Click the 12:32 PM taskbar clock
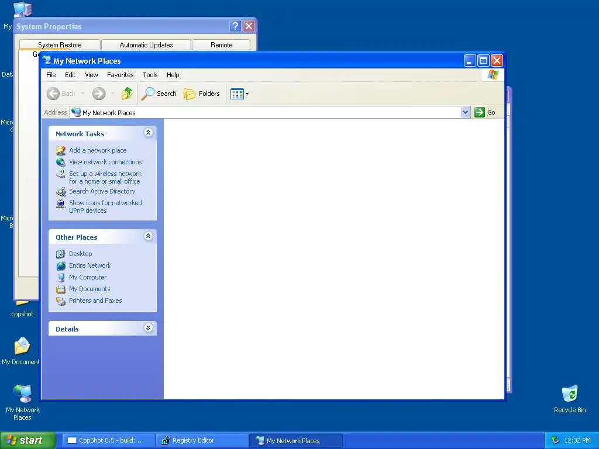 tap(577, 440)
